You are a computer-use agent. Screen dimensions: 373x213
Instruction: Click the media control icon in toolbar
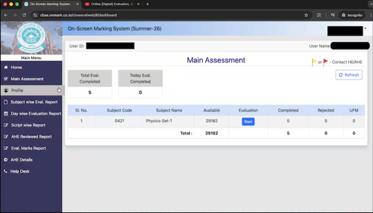point(333,15)
